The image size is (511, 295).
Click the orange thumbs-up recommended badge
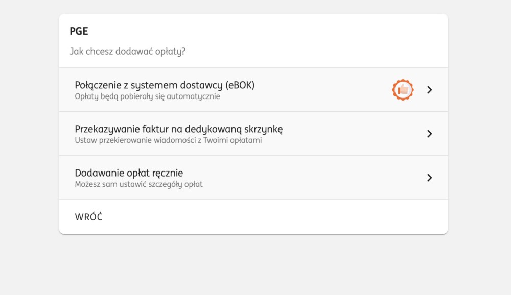pyautogui.click(x=403, y=89)
